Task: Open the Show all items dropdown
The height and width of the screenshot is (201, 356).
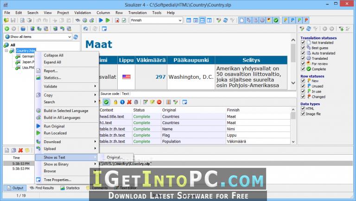Action: pyautogui.click(x=70, y=37)
